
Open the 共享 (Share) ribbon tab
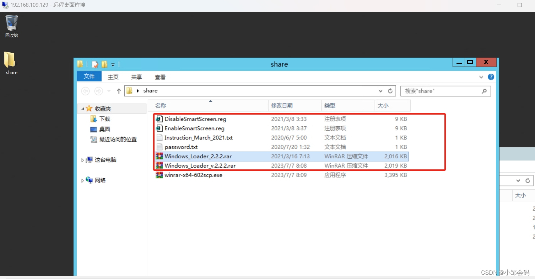coord(136,77)
